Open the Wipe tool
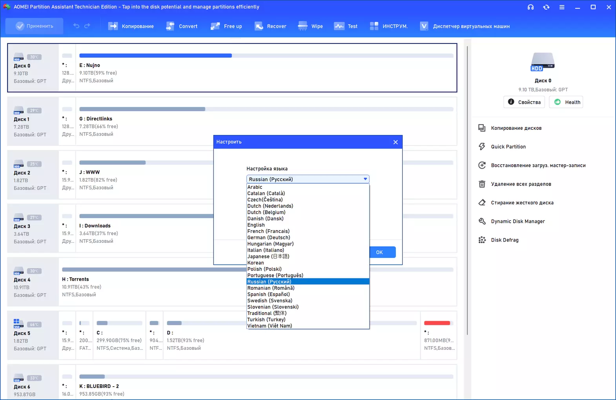The width and height of the screenshot is (616, 400). pos(310,26)
